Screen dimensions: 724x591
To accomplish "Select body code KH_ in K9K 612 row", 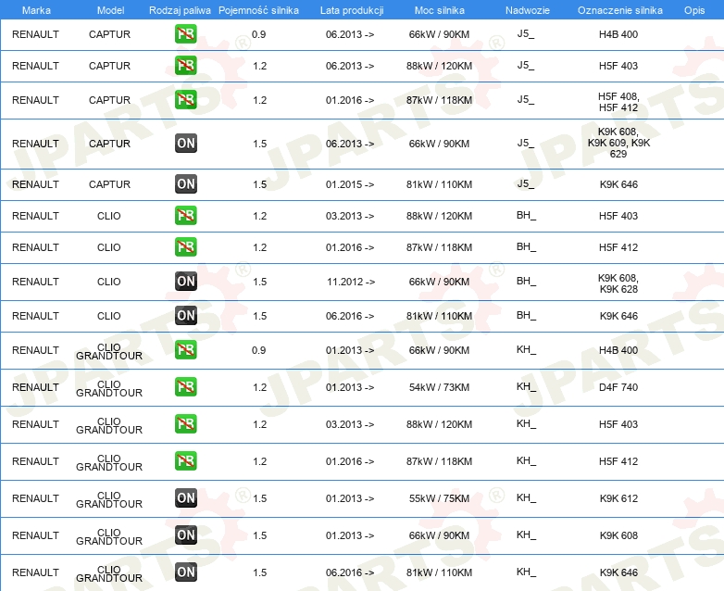I will (x=526, y=497).
